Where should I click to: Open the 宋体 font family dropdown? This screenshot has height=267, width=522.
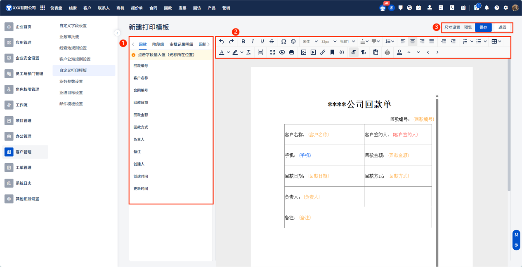[310, 41]
